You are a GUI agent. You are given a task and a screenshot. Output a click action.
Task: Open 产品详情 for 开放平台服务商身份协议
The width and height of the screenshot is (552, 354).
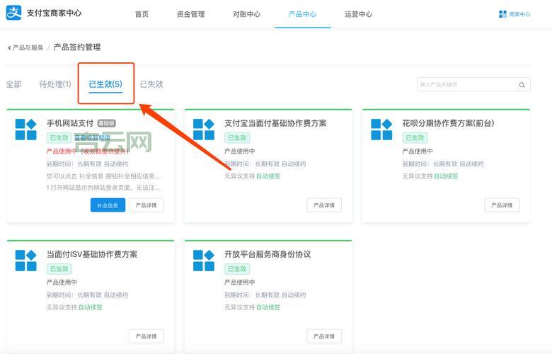324,336
